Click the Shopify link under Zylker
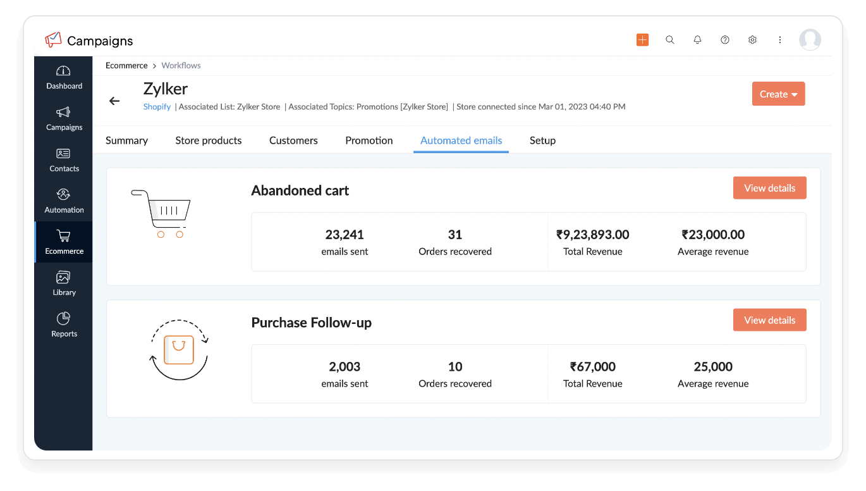 pos(157,107)
